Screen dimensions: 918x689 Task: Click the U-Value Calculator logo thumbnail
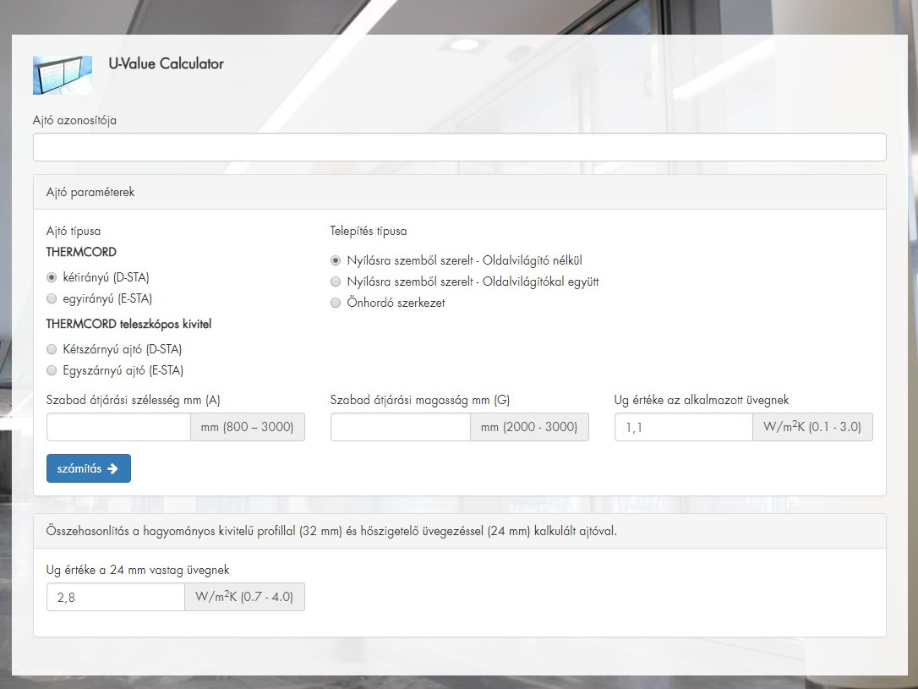pyautogui.click(x=63, y=75)
